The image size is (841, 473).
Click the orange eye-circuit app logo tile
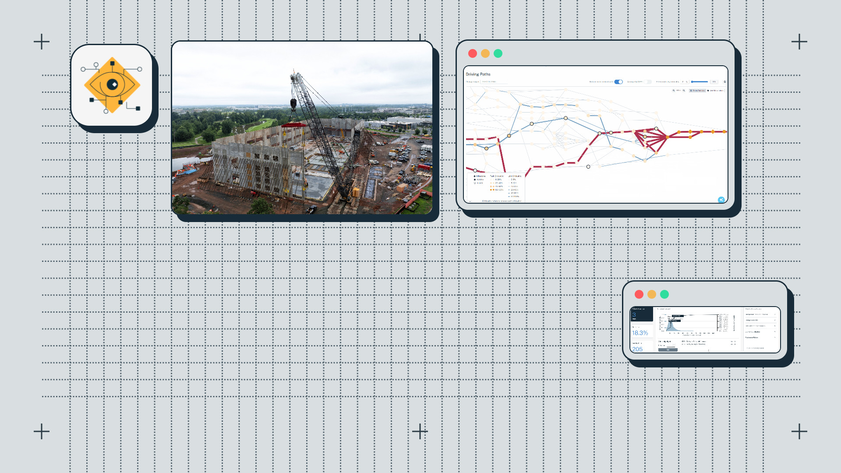pyautogui.click(x=112, y=85)
